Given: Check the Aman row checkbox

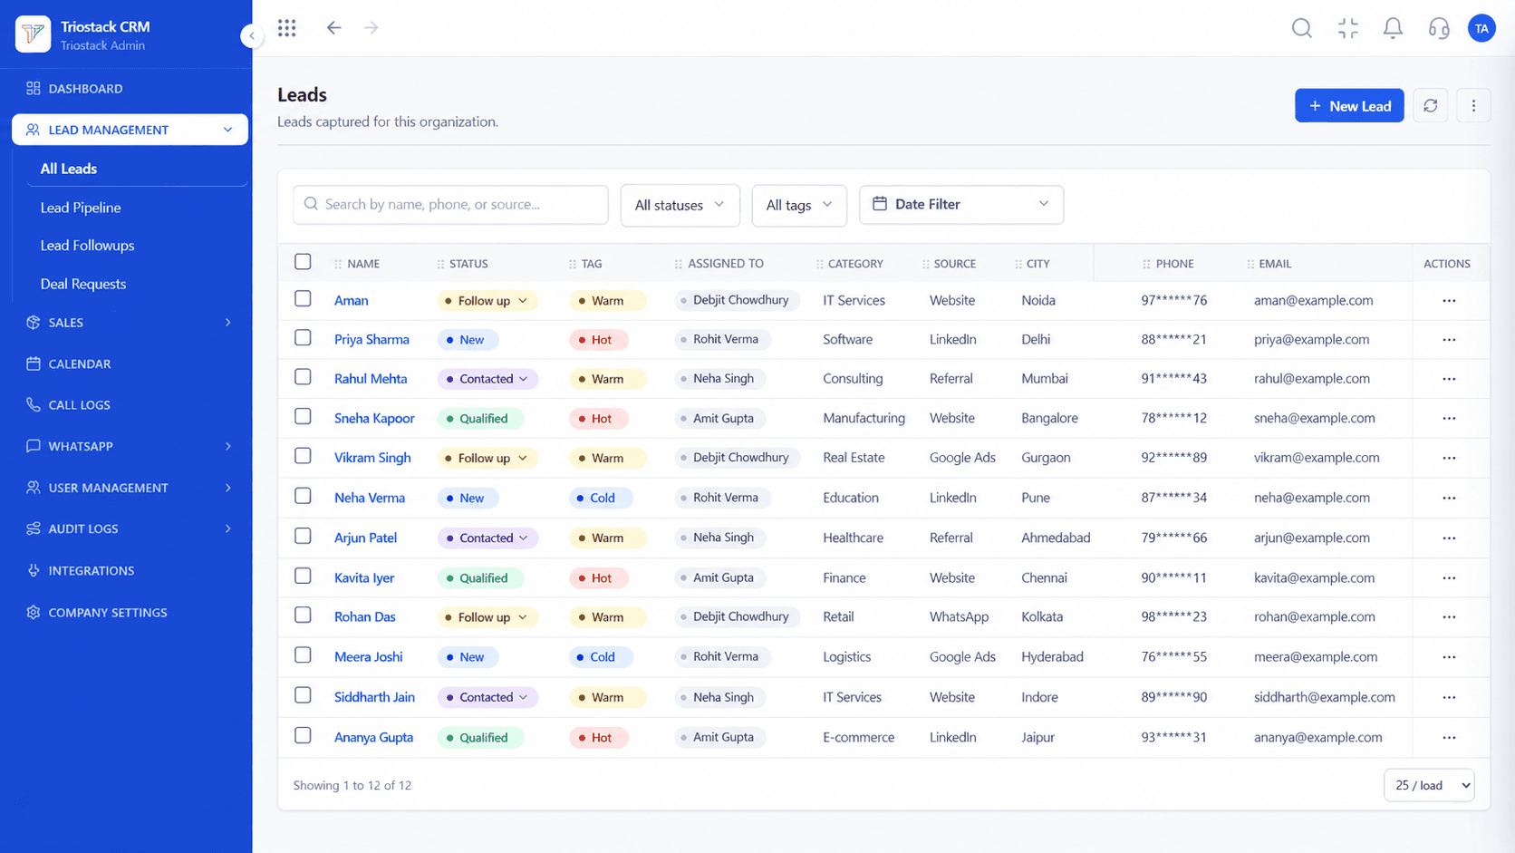Looking at the screenshot, I should (x=303, y=298).
